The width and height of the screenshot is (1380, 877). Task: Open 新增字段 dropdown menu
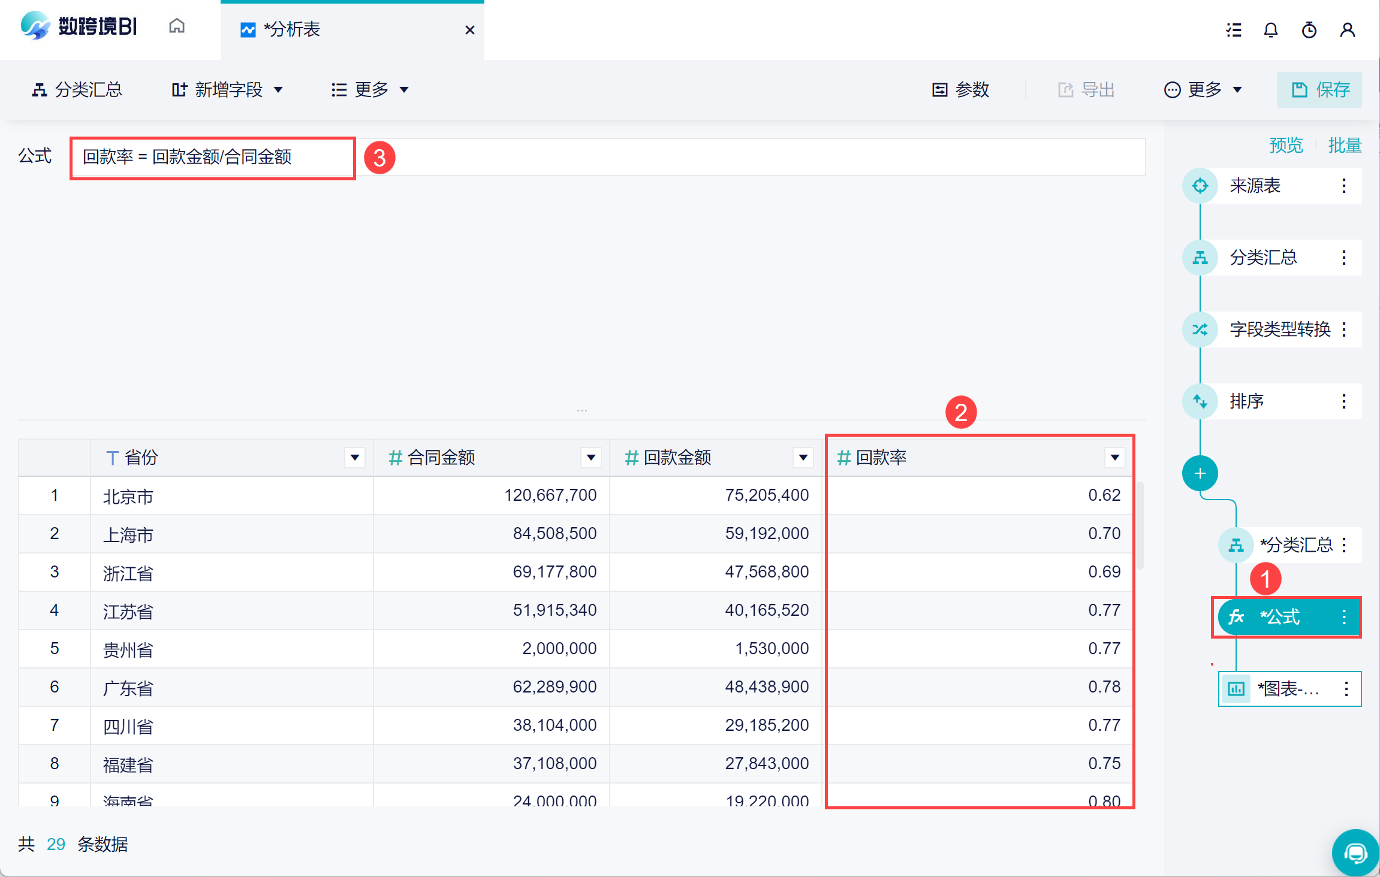[228, 90]
